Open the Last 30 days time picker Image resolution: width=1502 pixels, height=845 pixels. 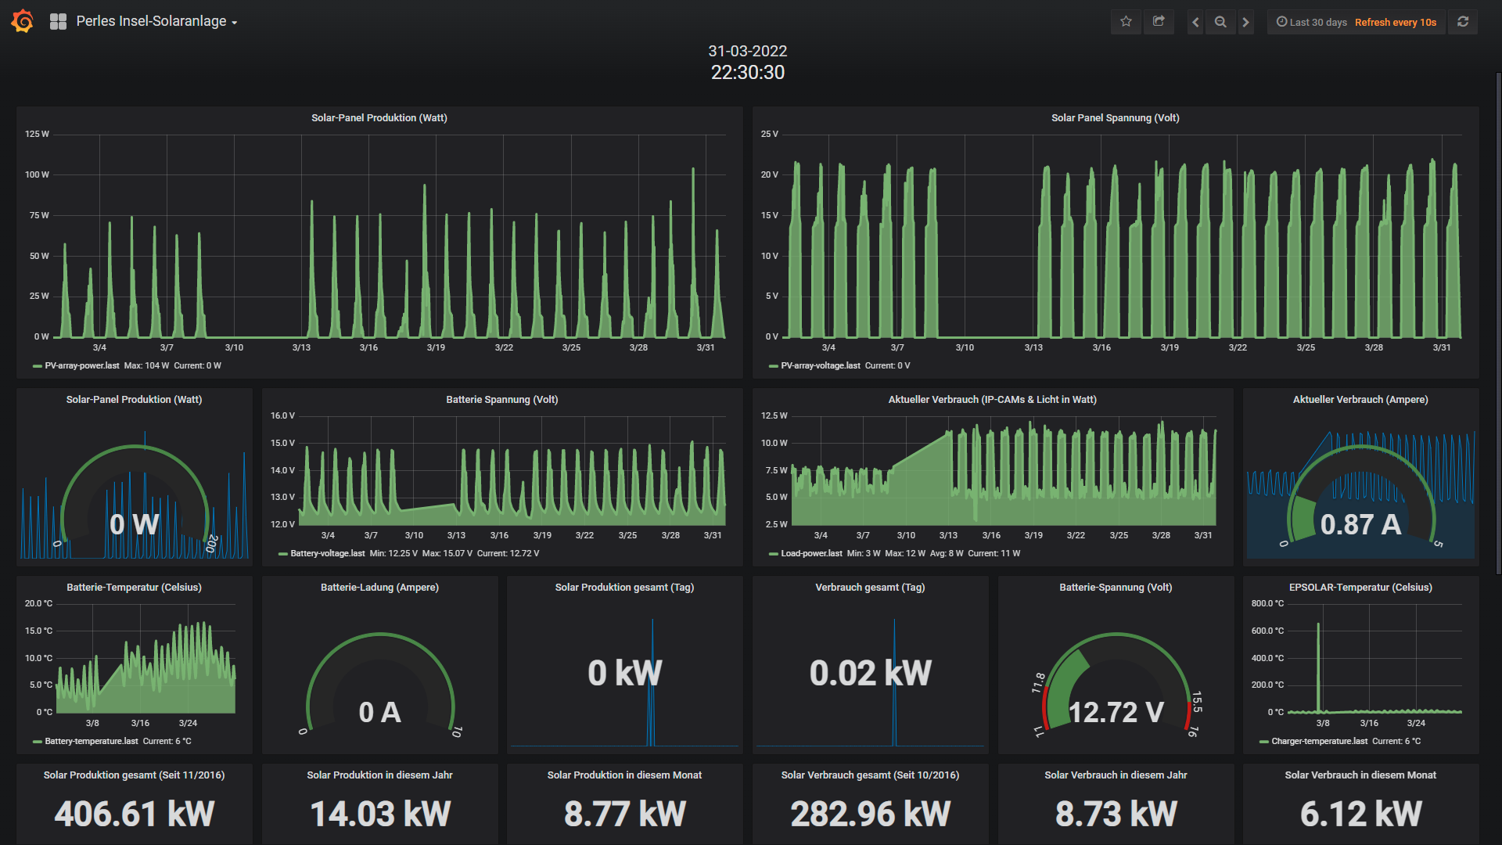pos(1312,22)
